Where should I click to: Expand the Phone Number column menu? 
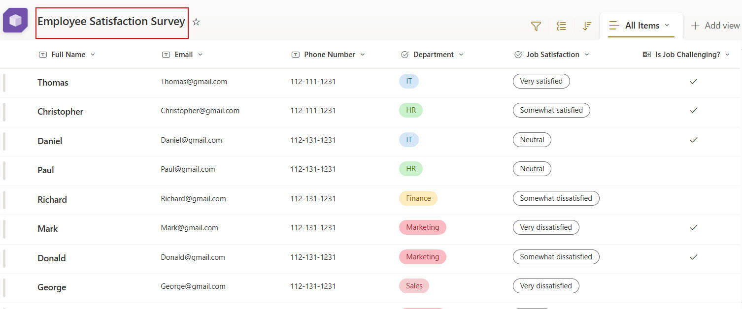(x=363, y=55)
